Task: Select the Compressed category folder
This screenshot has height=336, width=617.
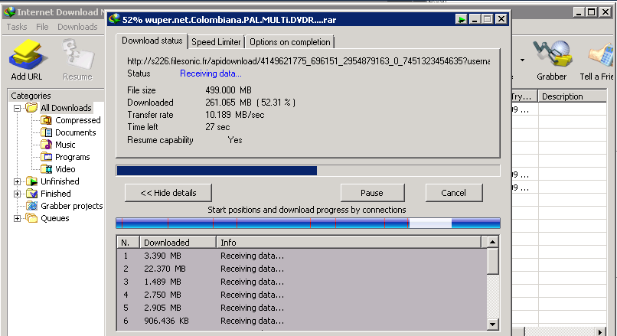Action: pos(77,120)
